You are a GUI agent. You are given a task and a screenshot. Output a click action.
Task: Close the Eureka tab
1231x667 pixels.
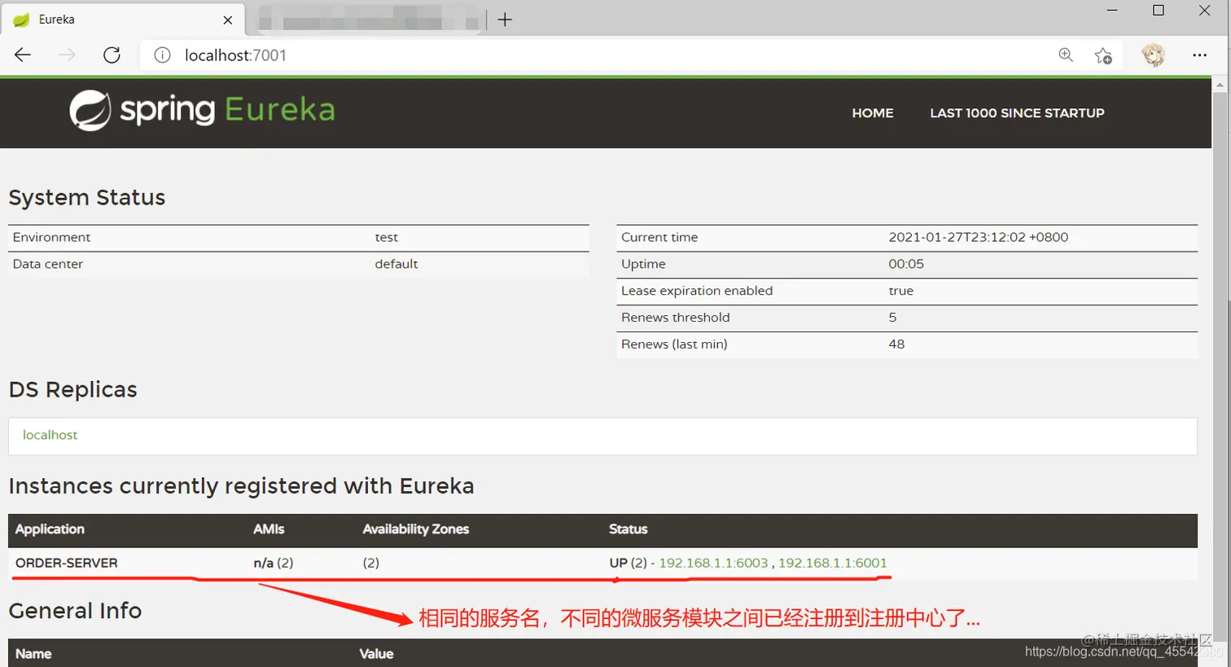[x=228, y=20]
